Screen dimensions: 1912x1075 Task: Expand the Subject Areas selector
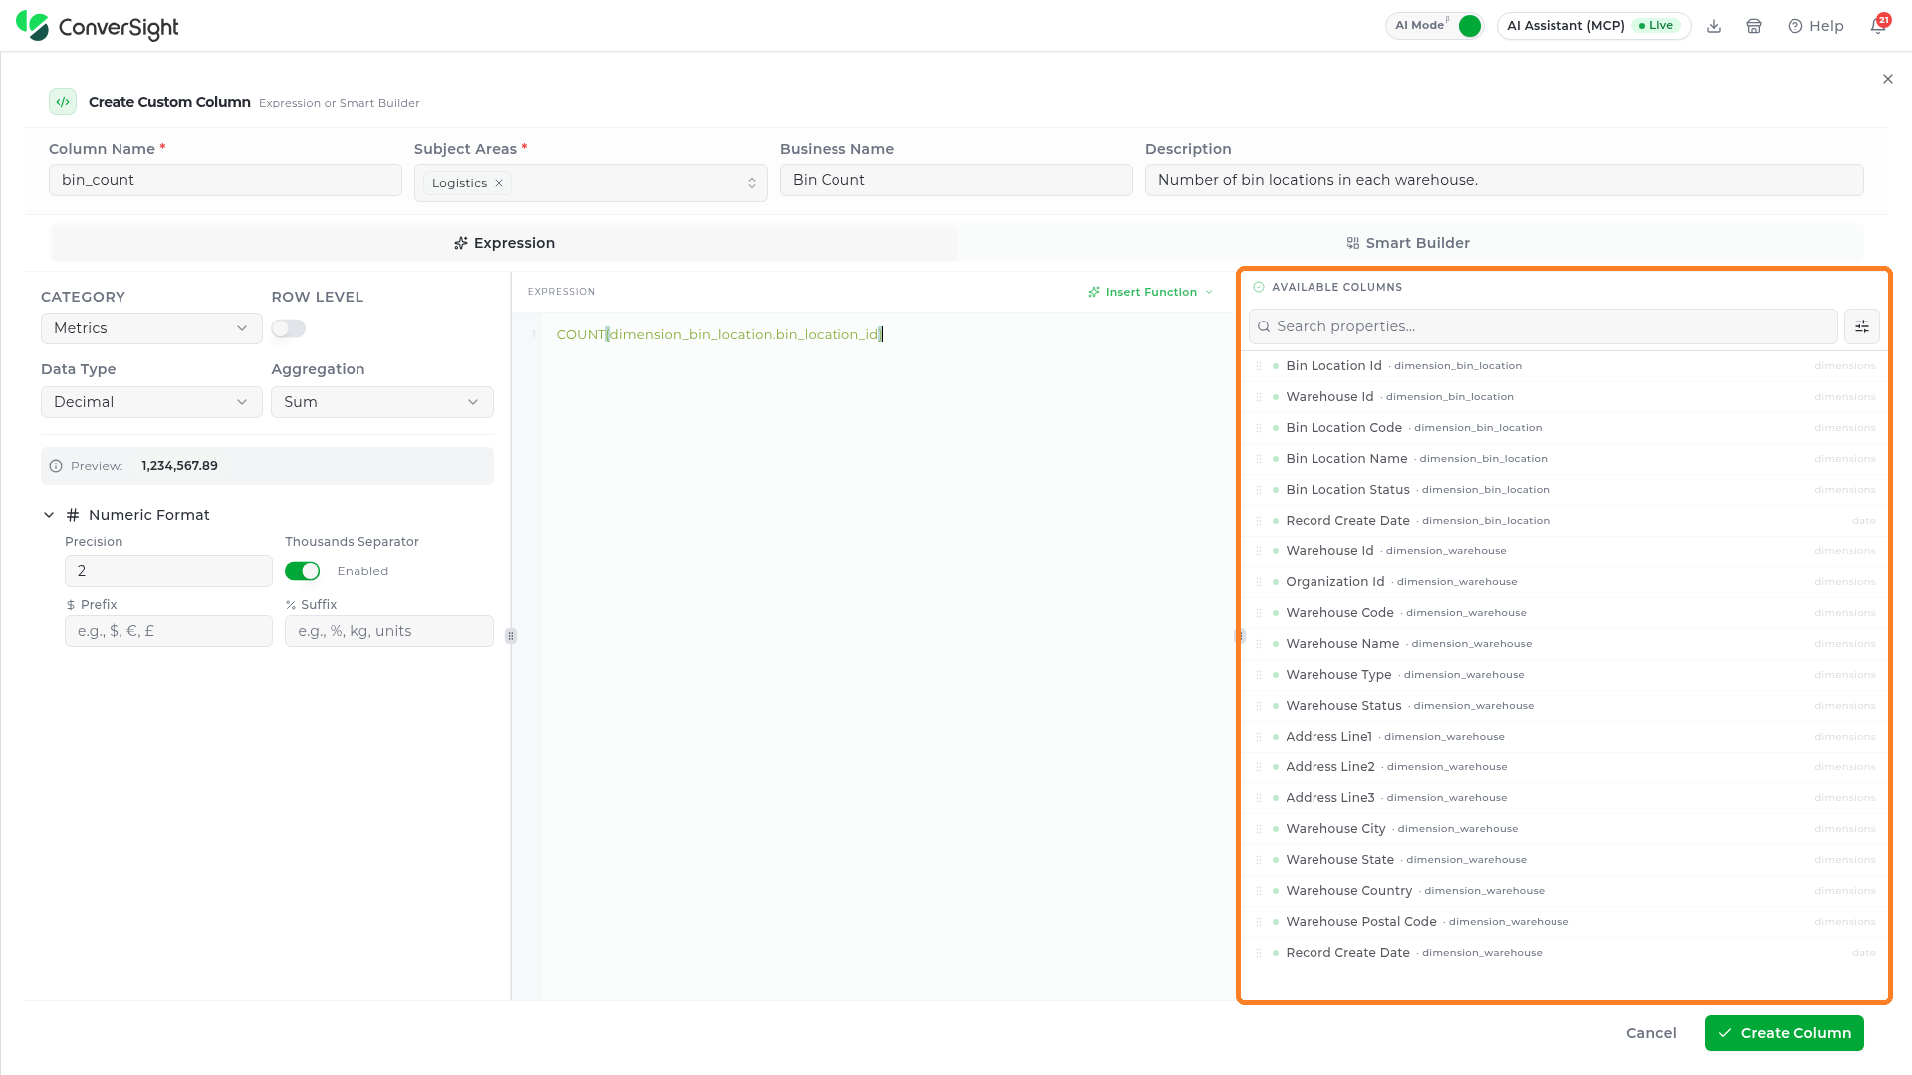point(752,183)
